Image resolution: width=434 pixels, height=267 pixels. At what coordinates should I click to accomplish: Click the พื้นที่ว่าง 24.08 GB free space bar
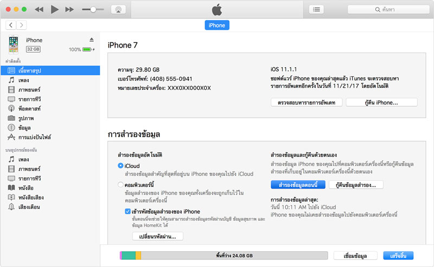pos(234,256)
